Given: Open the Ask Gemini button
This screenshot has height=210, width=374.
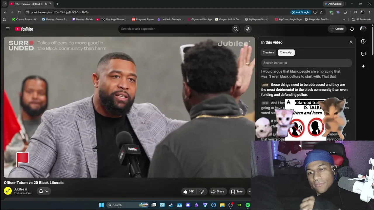Looking at the screenshot, I should coord(333,4).
